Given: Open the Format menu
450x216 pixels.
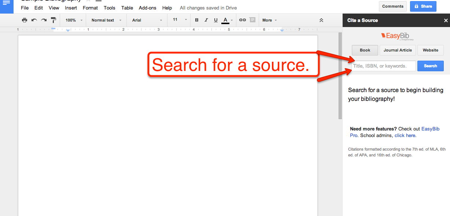Looking at the screenshot, I should click(x=90, y=8).
